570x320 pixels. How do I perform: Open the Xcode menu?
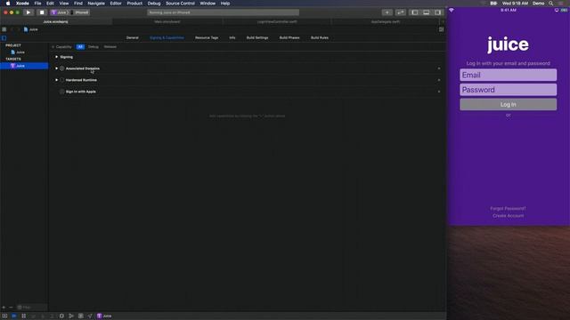point(22,4)
